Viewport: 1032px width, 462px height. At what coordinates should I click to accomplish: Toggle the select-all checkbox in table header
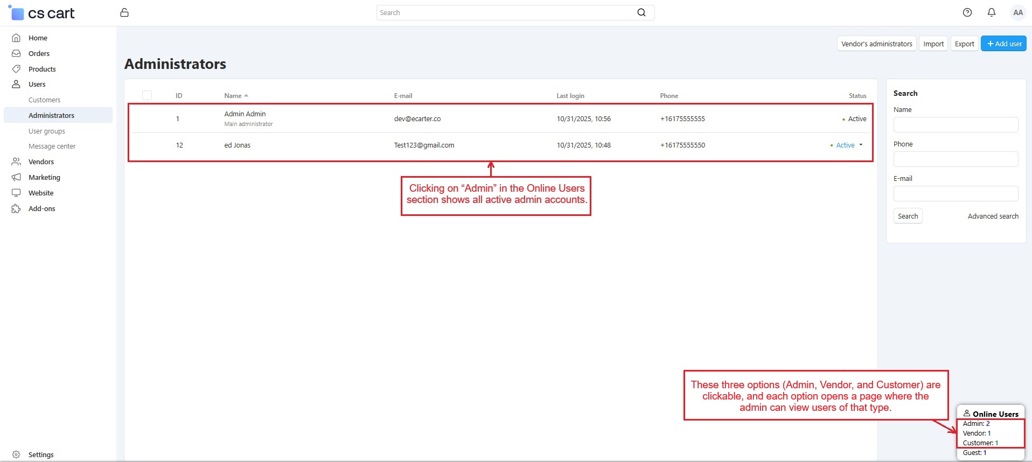click(x=147, y=95)
